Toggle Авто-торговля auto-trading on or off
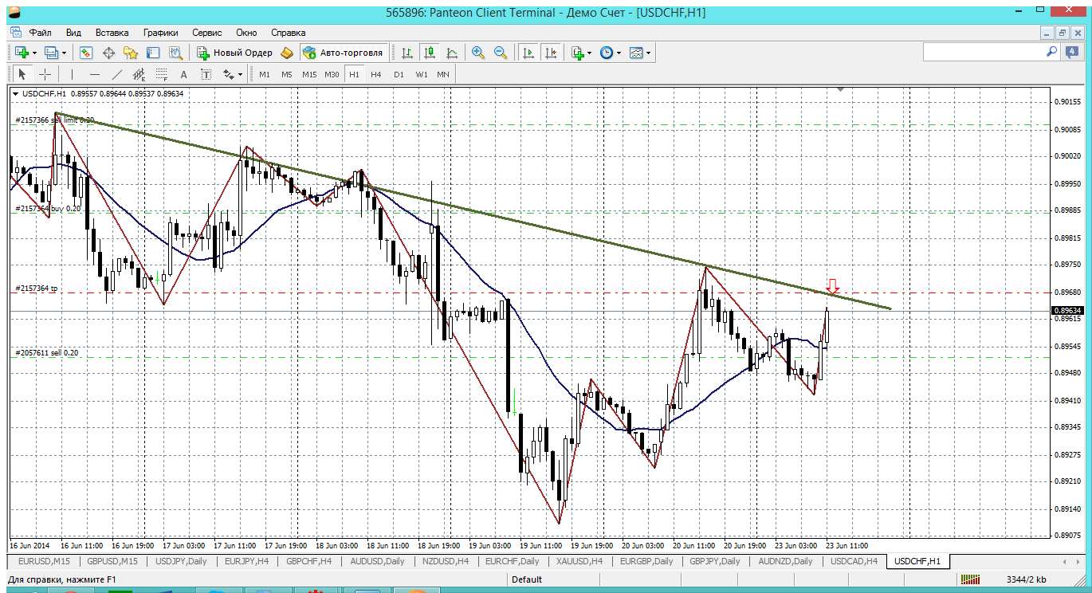This screenshot has width=1092, height=593. coord(343,53)
